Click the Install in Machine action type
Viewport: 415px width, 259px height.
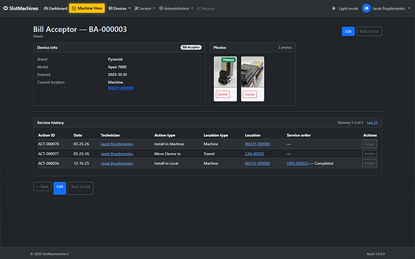tap(169, 144)
